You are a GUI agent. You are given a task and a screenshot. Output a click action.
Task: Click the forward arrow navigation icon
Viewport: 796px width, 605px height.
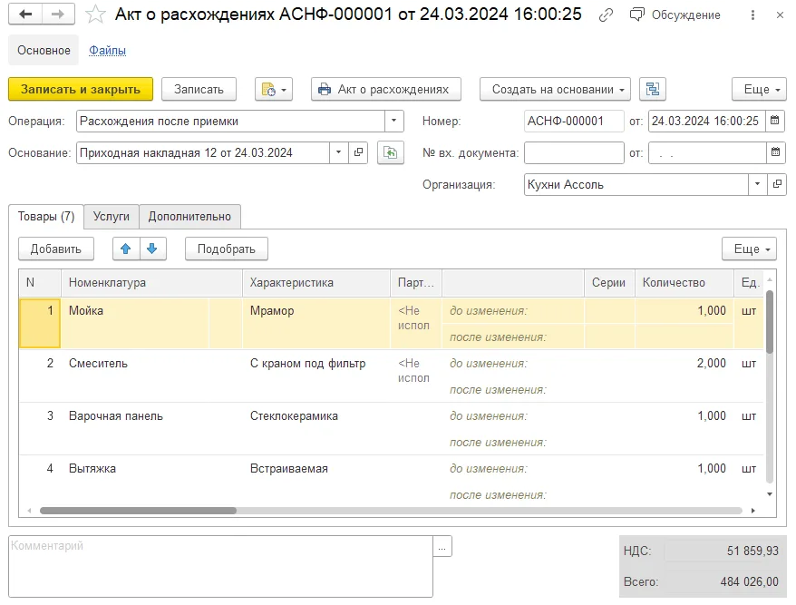58,15
